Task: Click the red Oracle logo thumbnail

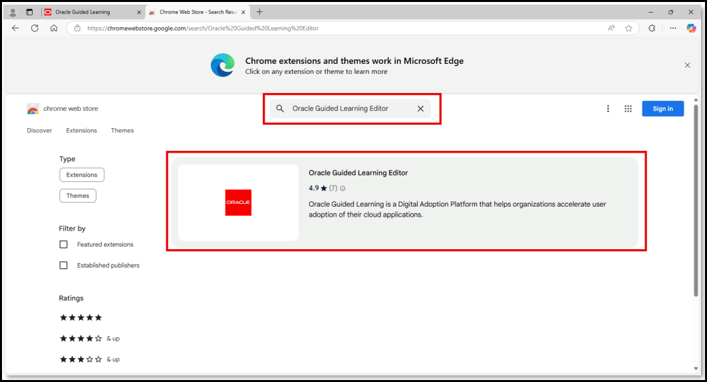Action: pos(238,202)
